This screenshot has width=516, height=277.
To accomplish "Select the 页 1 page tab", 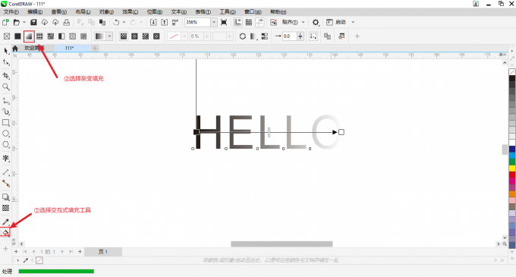I will click(103, 252).
